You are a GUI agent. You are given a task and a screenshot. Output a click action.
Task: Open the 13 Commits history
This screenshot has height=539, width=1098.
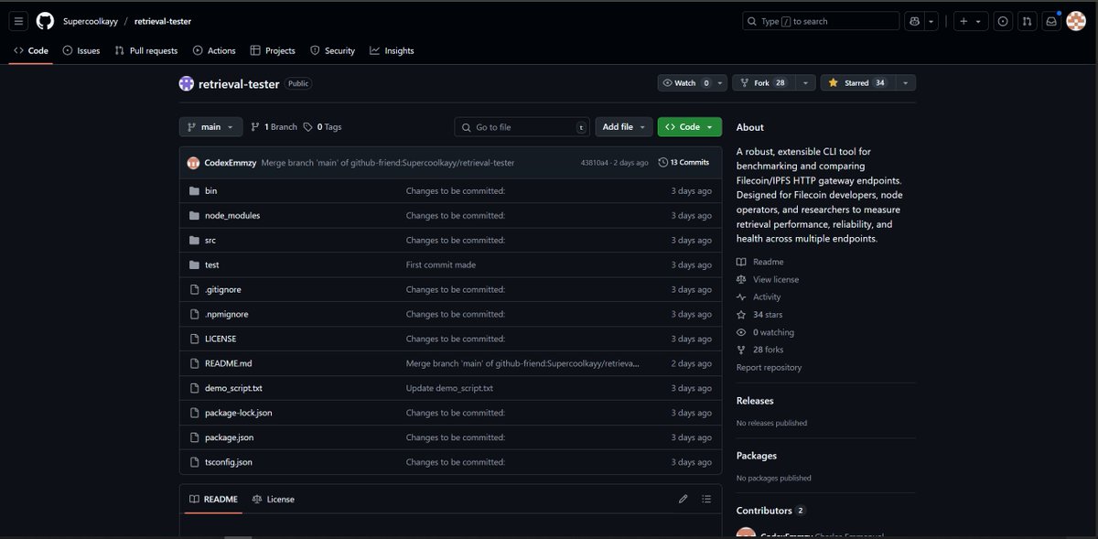(x=684, y=163)
